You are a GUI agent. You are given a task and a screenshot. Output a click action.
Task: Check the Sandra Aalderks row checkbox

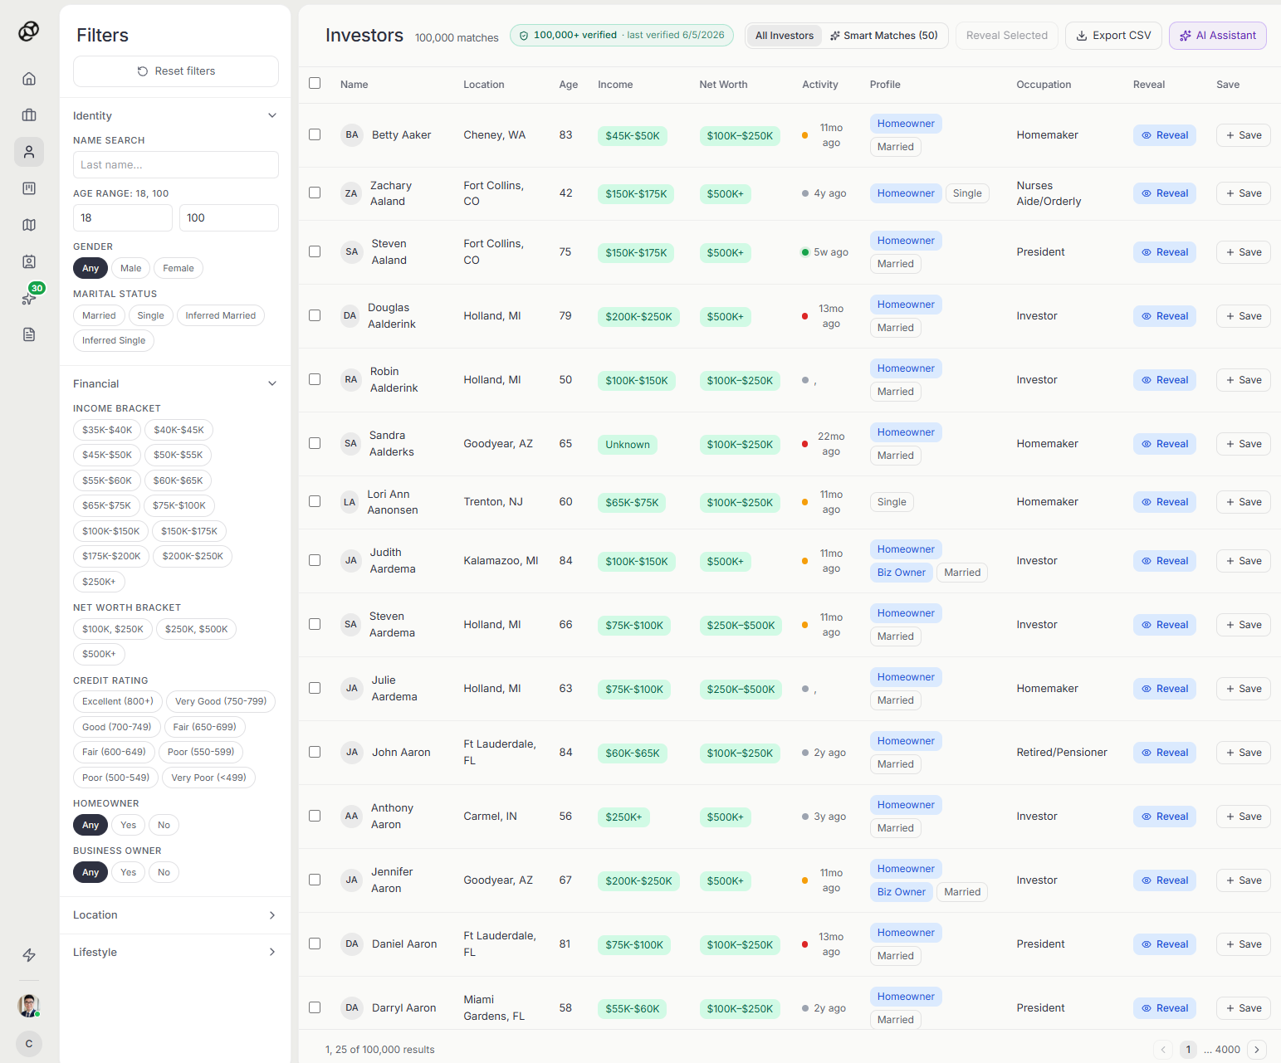[x=315, y=443]
